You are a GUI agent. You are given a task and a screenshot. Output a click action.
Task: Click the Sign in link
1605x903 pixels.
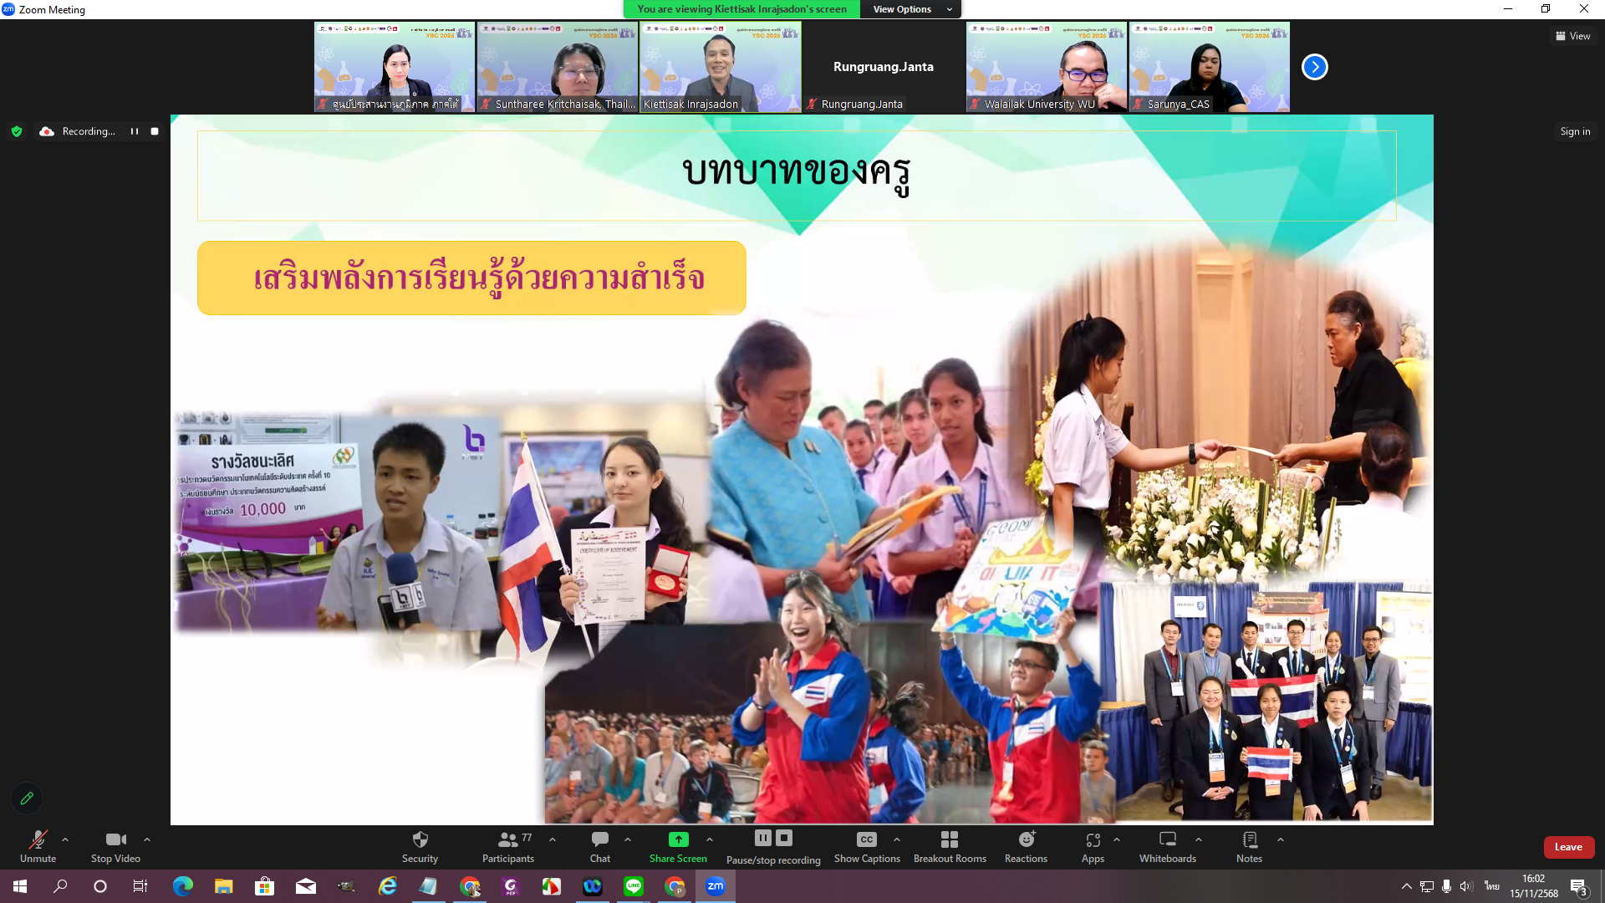[1575, 131]
